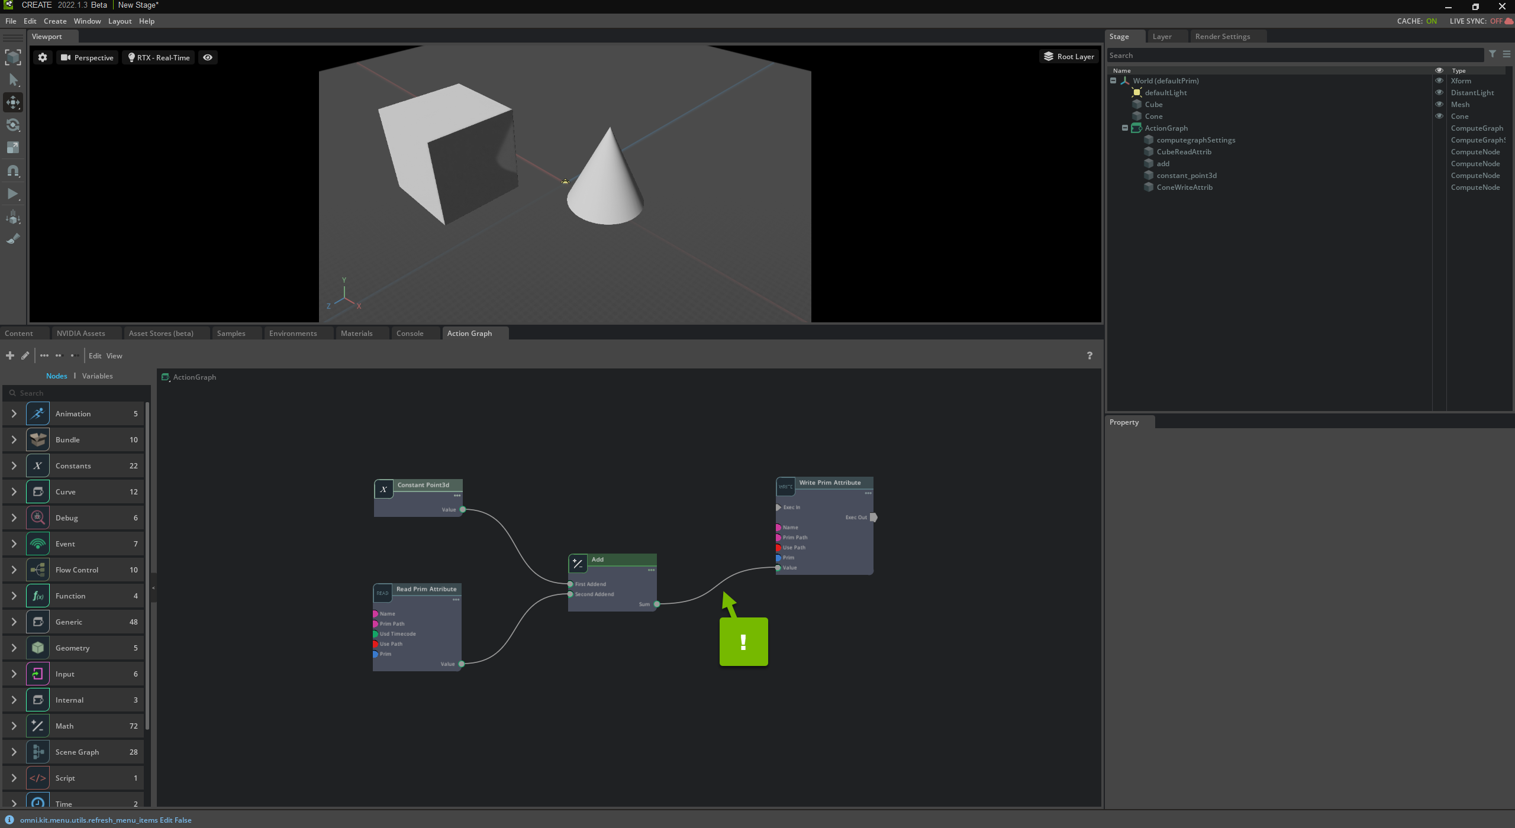
Task: Open viewport settings gear
Action: click(43, 57)
